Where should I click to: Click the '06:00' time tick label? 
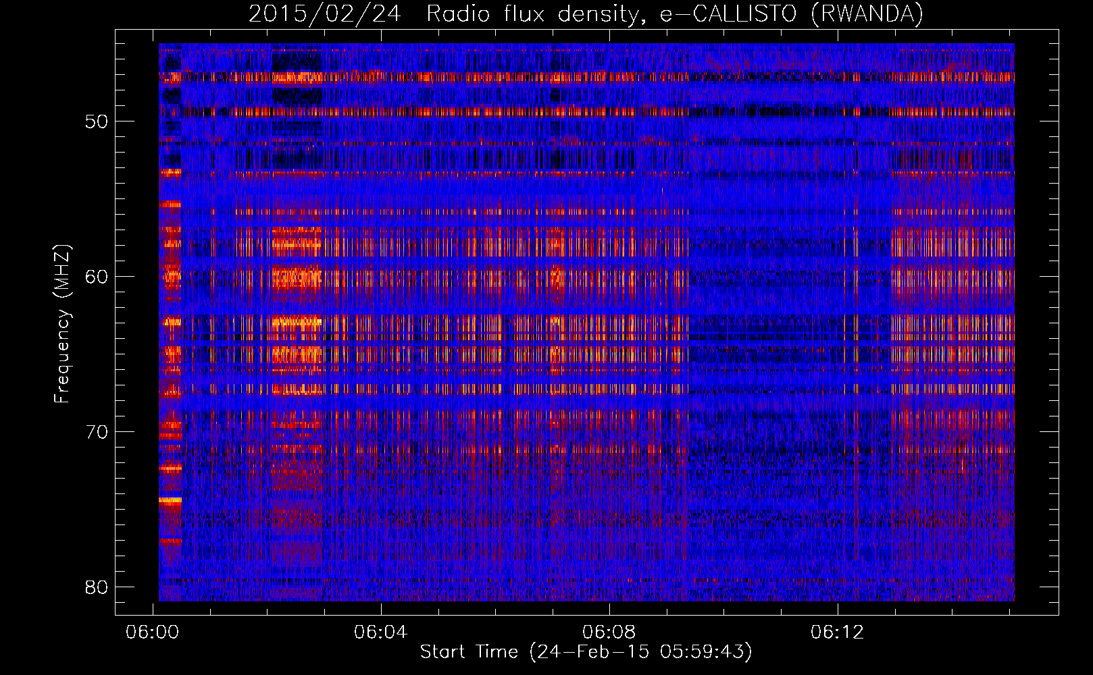coord(153,632)
